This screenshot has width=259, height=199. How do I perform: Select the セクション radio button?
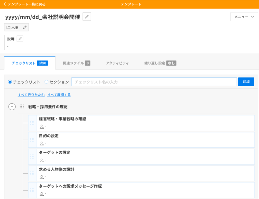pyautogui.click(x=46, y=82)
